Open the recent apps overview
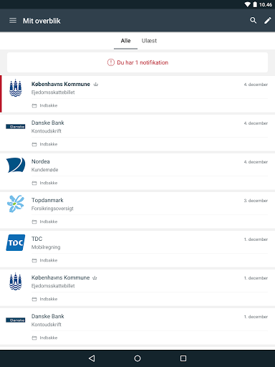 [x=183, y=358]
